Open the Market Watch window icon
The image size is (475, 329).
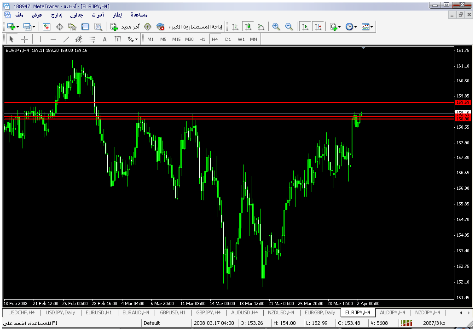click(x=46, y=27)
